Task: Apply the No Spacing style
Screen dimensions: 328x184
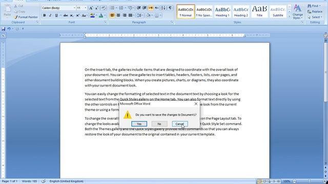Action: pyautogui.click(x=204, y=12)
